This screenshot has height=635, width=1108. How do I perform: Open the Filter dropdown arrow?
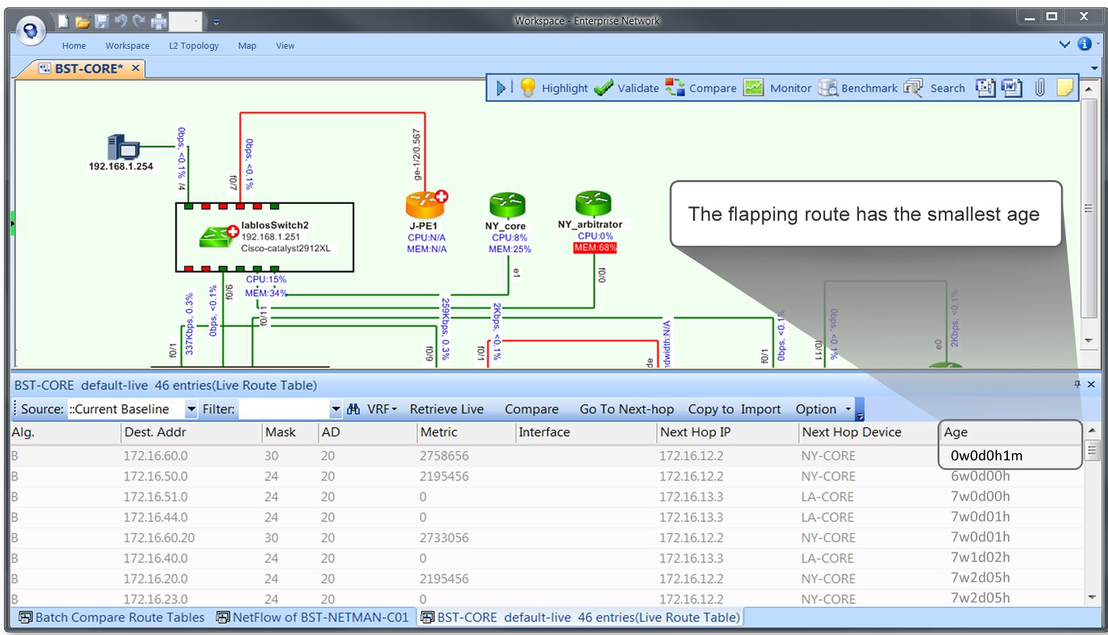(336, 409)
